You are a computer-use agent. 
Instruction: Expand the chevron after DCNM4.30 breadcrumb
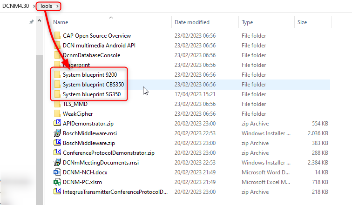point(34,6)
